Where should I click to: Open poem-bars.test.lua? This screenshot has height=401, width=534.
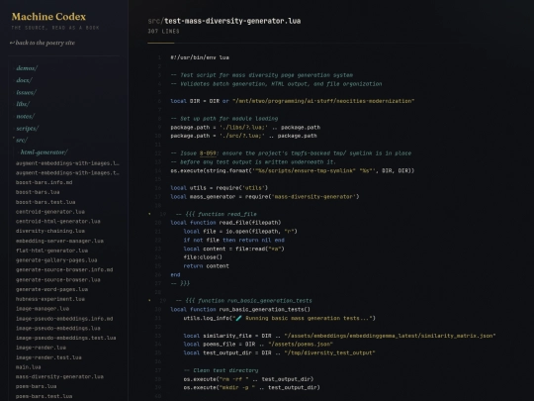coord(44,396)
